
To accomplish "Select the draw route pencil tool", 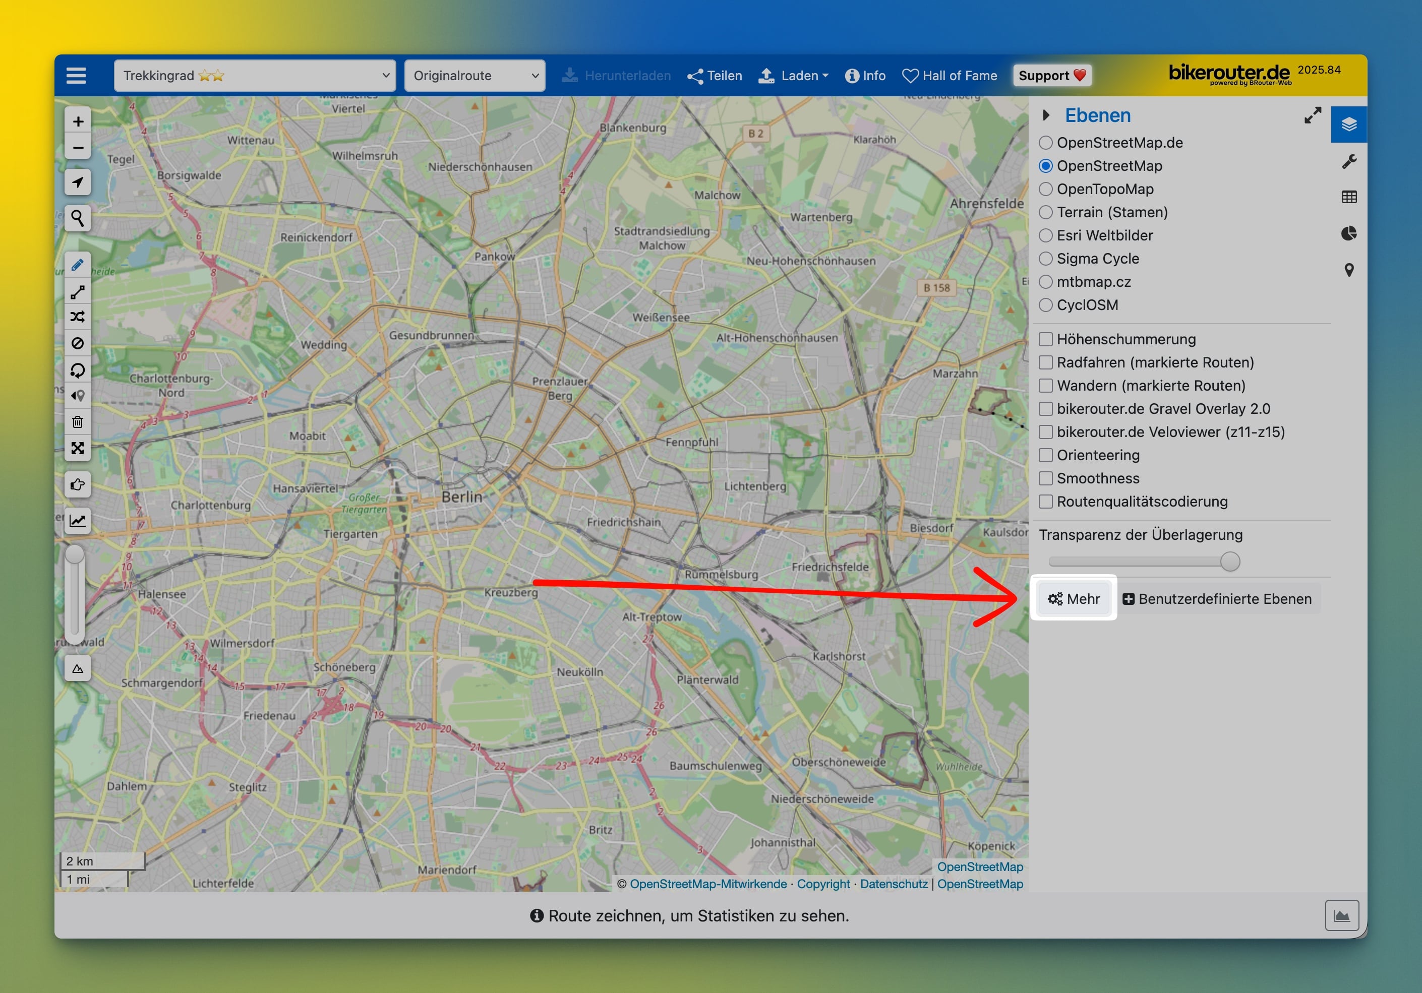I will point(78,266).
